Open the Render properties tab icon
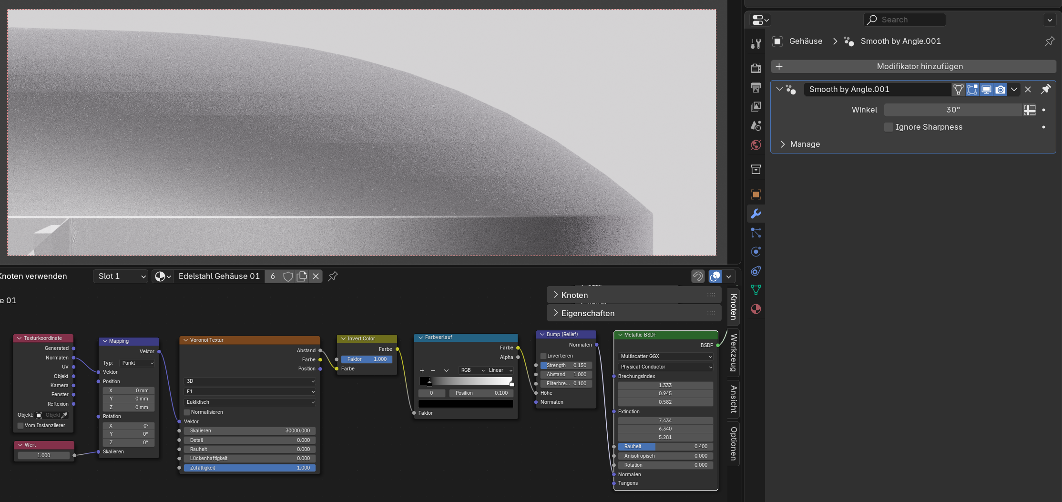Screen dimensions: 1062x502 point(756,68)
